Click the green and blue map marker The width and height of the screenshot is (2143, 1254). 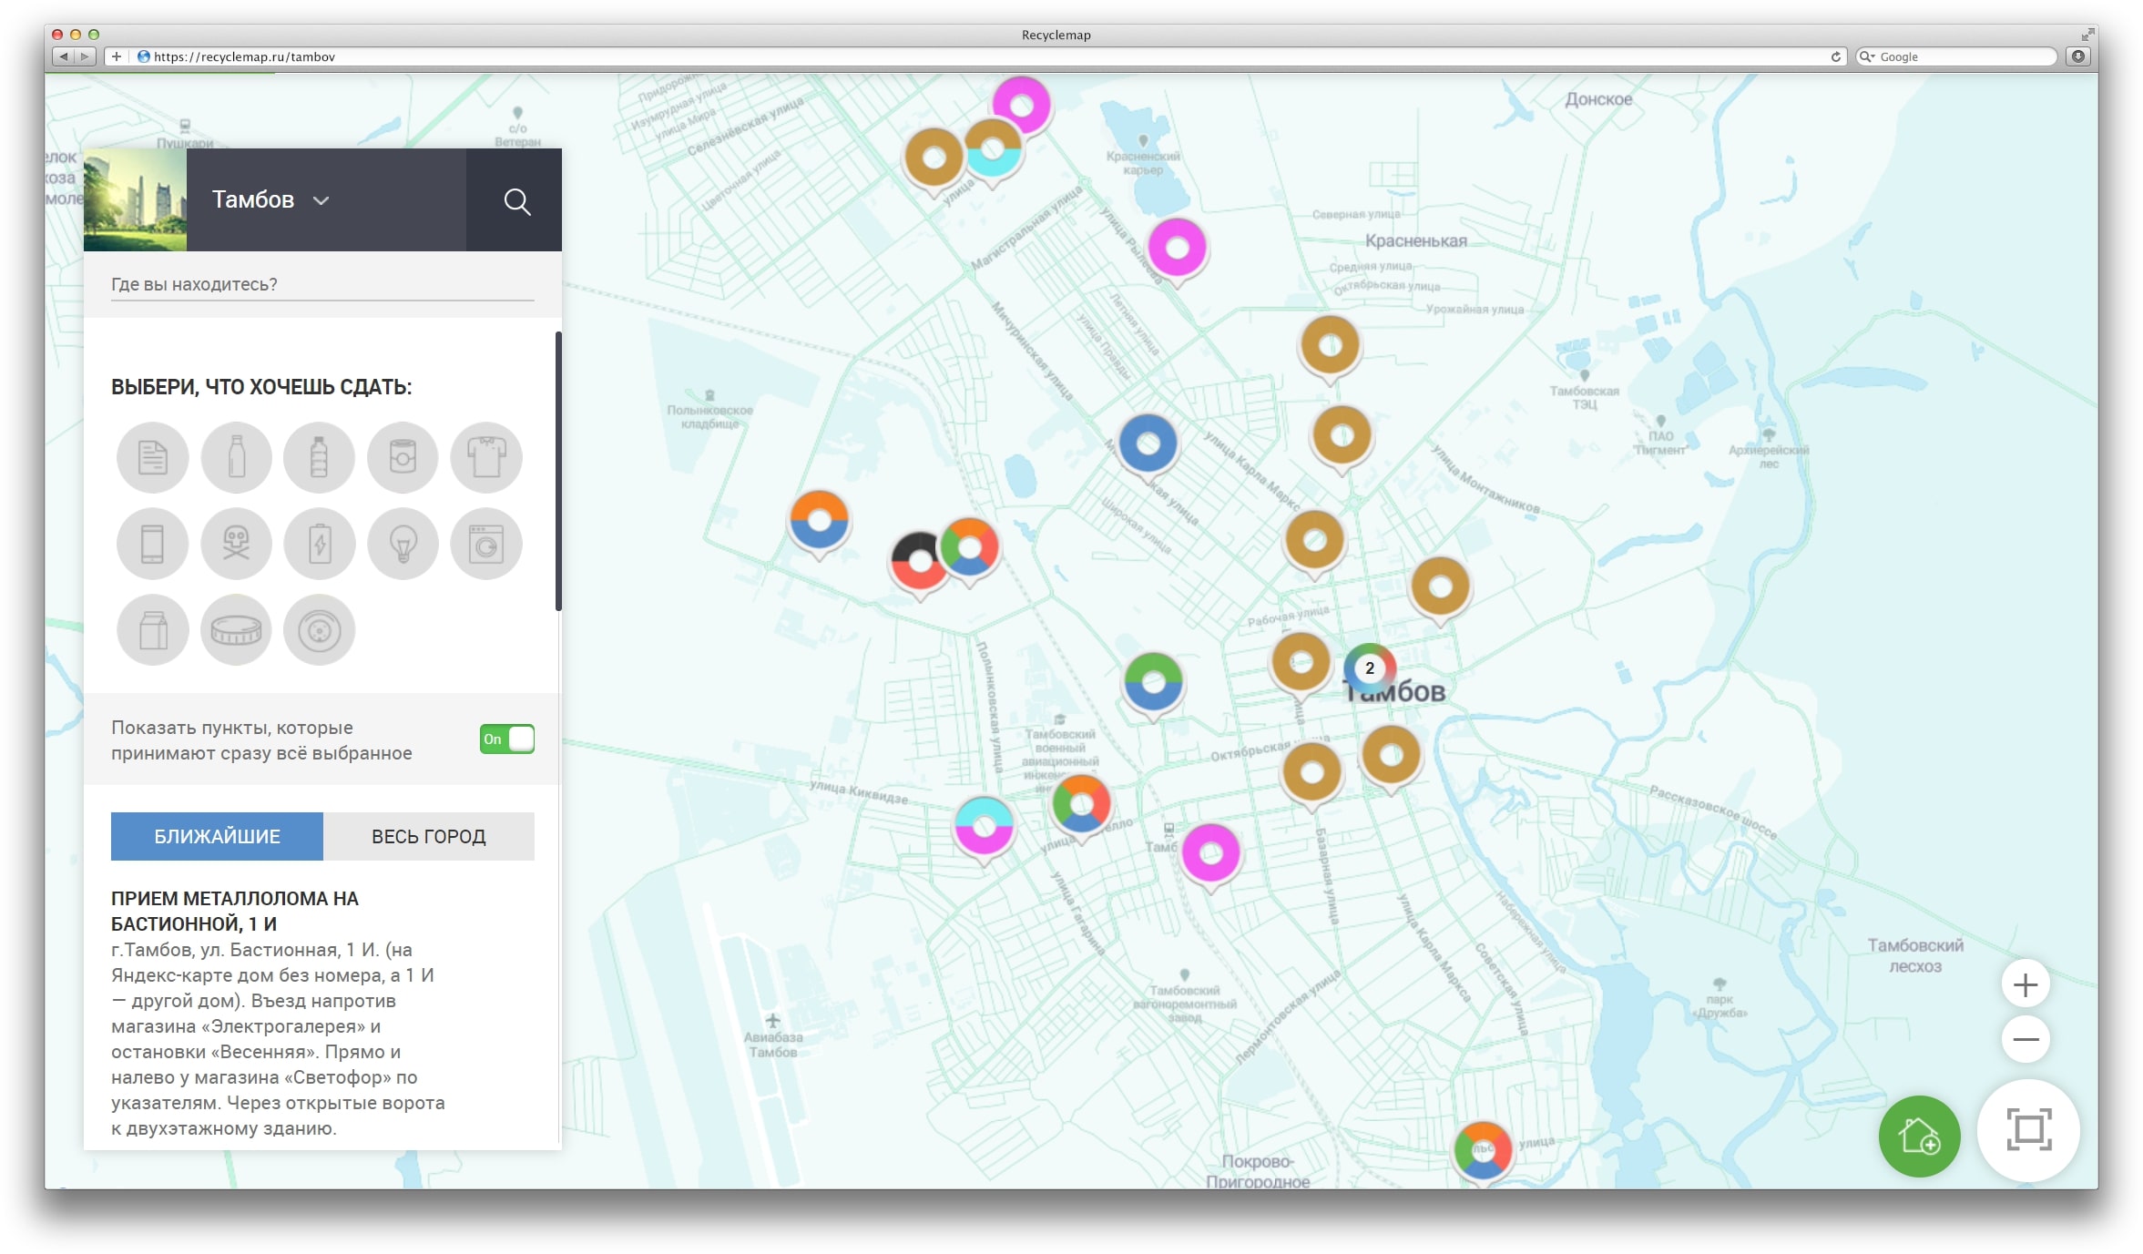[1152, 683]
